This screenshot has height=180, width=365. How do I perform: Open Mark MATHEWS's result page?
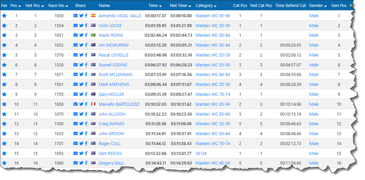point(114,84)
